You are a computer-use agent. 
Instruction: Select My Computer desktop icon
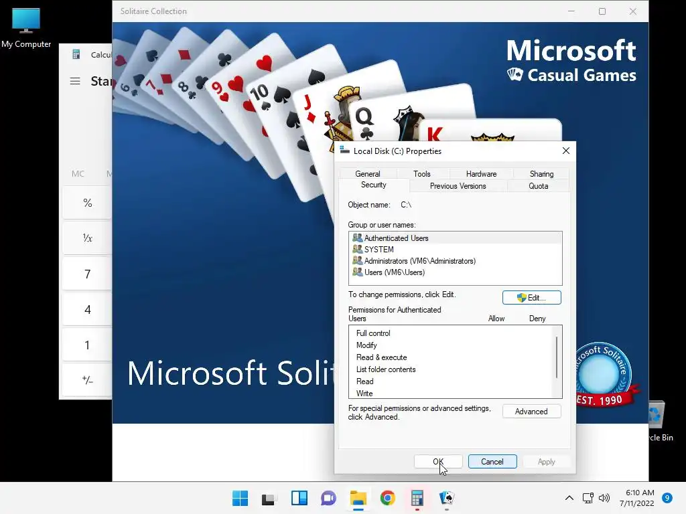tap(26, 28)
